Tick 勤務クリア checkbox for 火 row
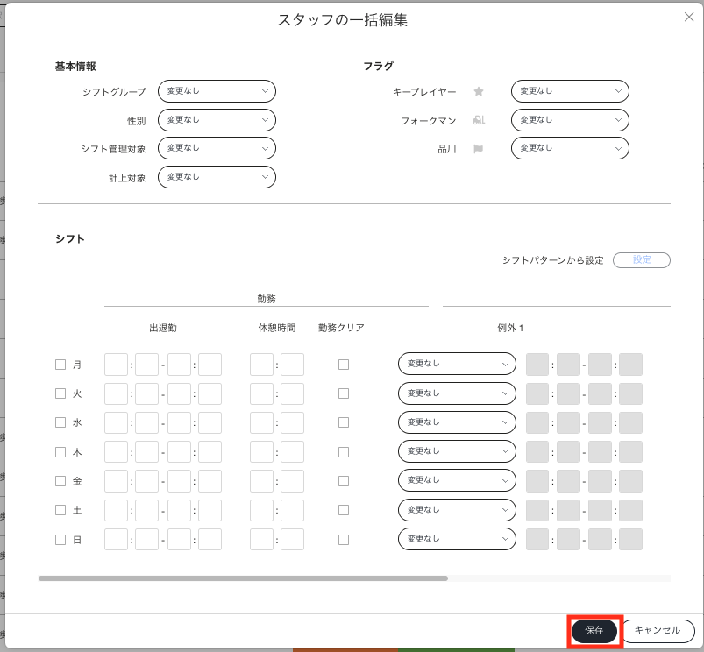704x652 pixels. pyautogui.click(x=344, y=393)
